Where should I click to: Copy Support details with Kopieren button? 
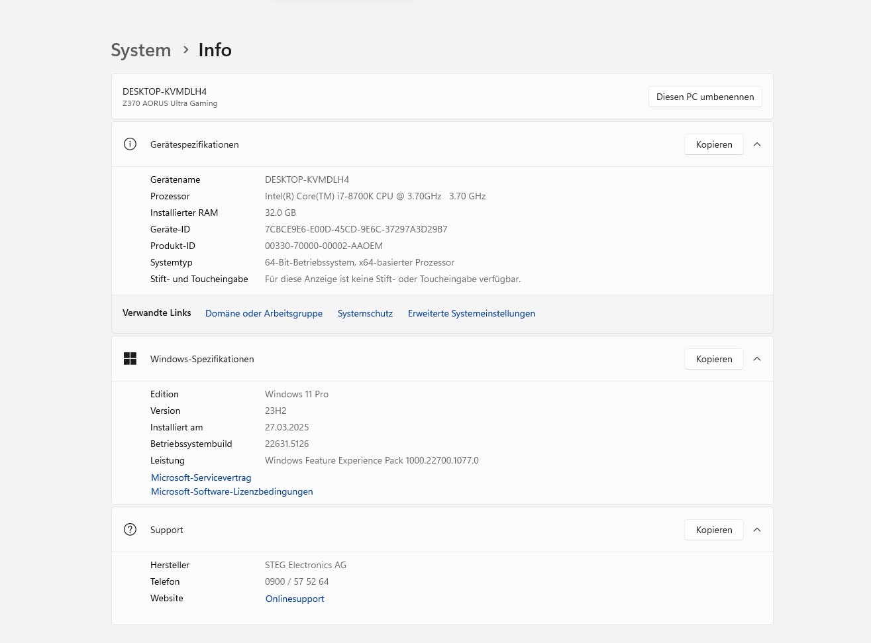tap(714, 530)
